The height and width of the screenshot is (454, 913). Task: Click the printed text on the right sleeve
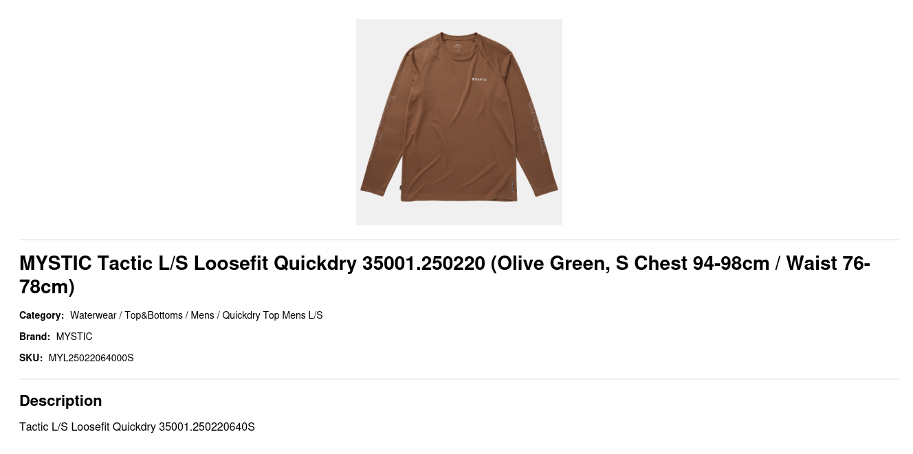pos(538,127)
